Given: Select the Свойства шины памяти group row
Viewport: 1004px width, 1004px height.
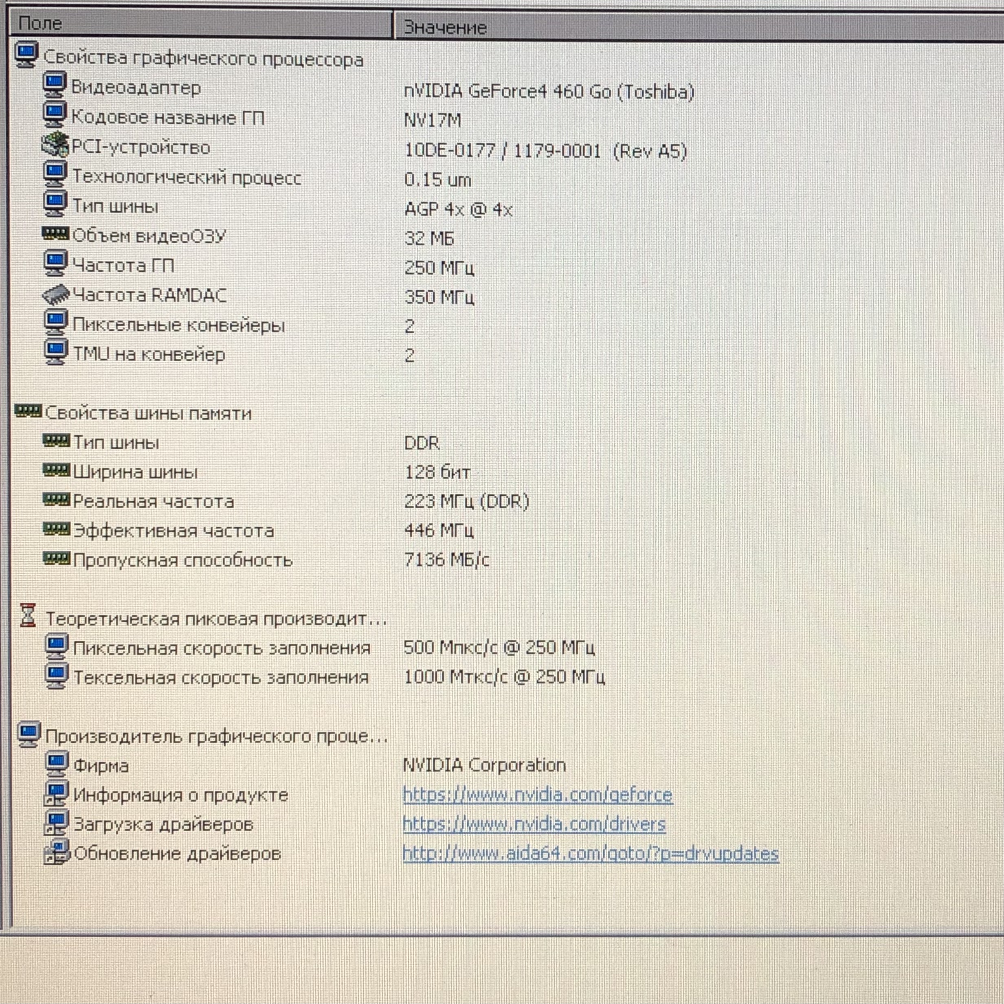Looking at the screenshot, I should point(148,413).
